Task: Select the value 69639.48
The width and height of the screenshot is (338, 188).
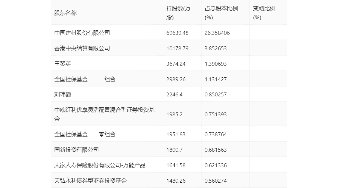Action: [177, 33]
